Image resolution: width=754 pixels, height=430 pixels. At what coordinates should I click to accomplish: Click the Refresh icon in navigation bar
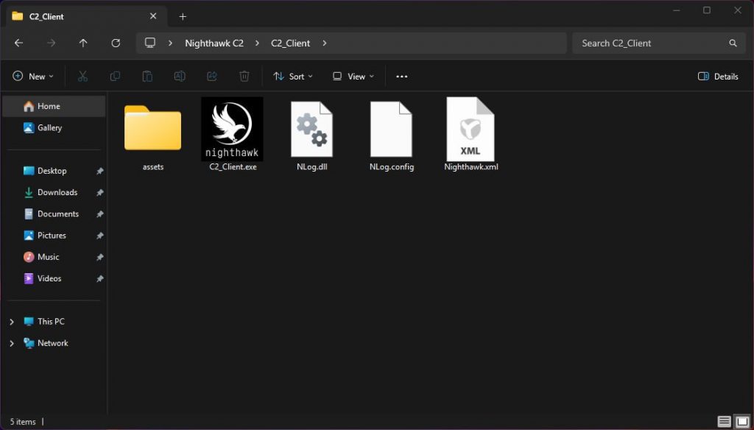pyautogui.click(x=116, y=43)
